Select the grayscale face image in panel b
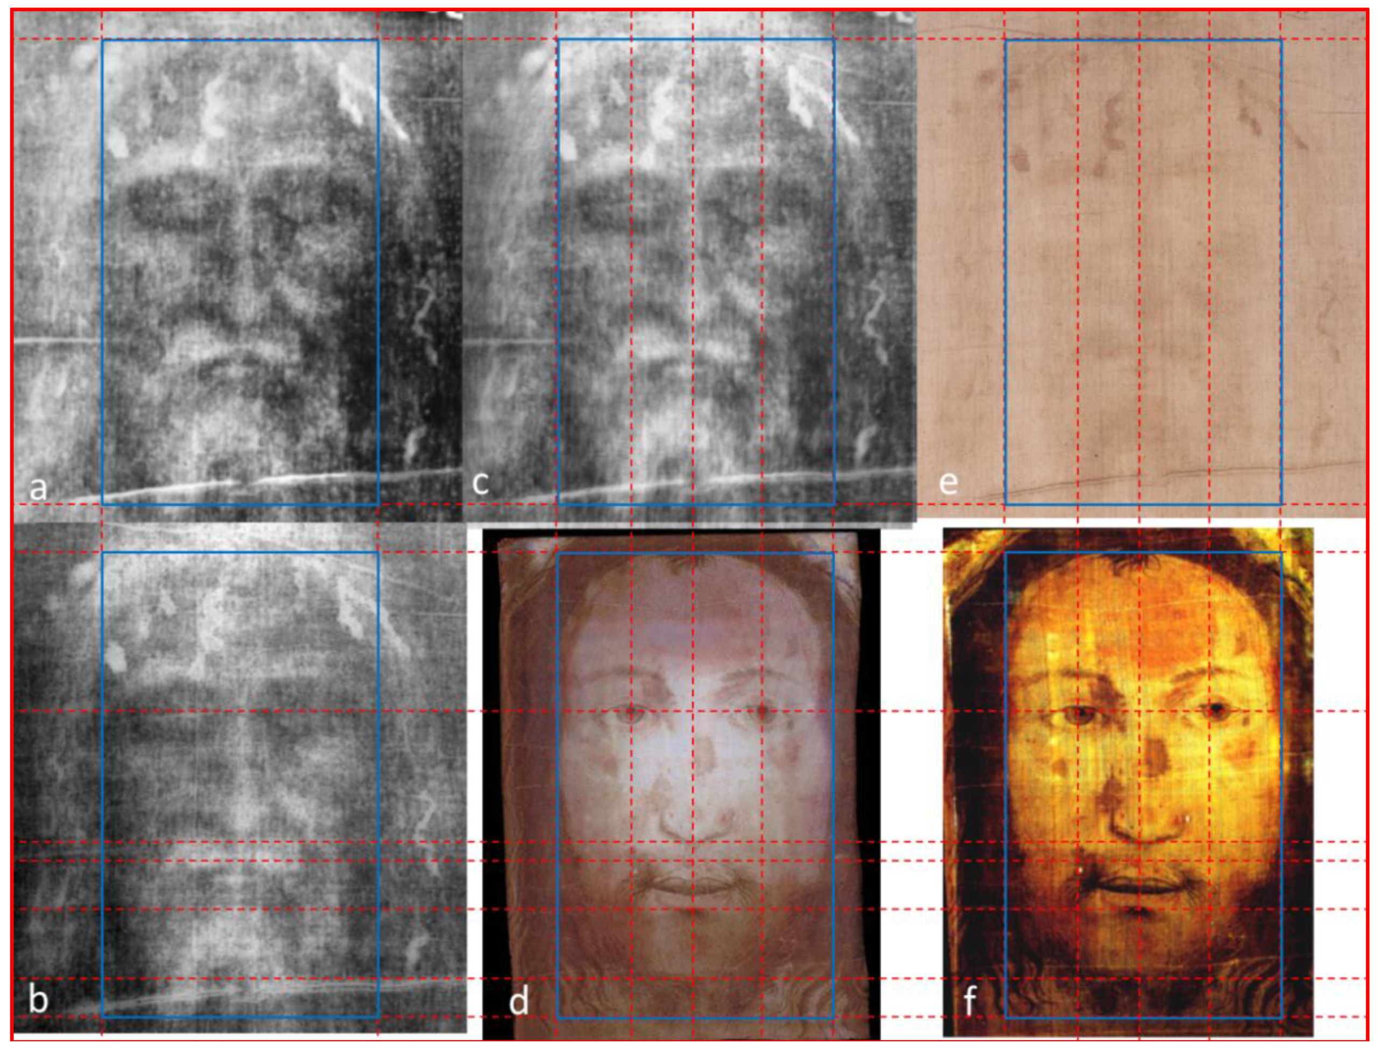 point(240,778)
